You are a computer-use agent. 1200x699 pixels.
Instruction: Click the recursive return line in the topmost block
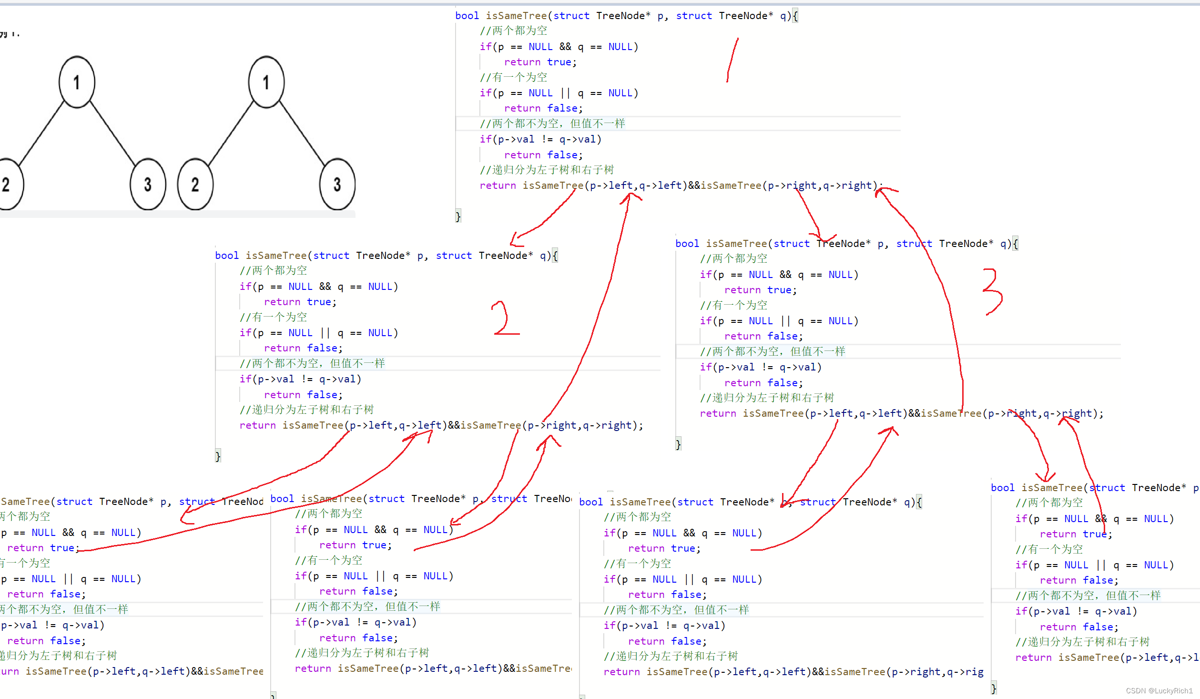tap(681, 185)
